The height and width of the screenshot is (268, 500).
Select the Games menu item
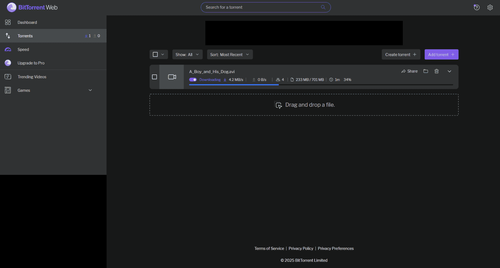click(53, 90)
